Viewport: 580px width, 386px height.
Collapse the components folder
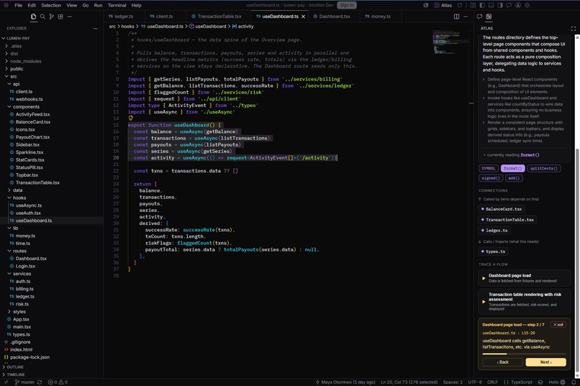click(x=26, y=107)
